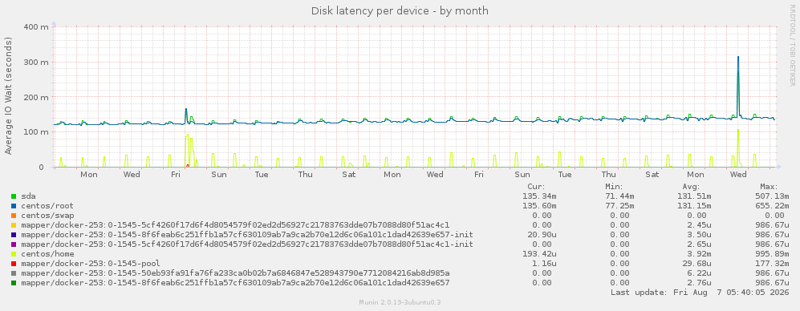Click sda maximum value '507.13m'
The image size is (800, 311).
[x=772, y=196]
